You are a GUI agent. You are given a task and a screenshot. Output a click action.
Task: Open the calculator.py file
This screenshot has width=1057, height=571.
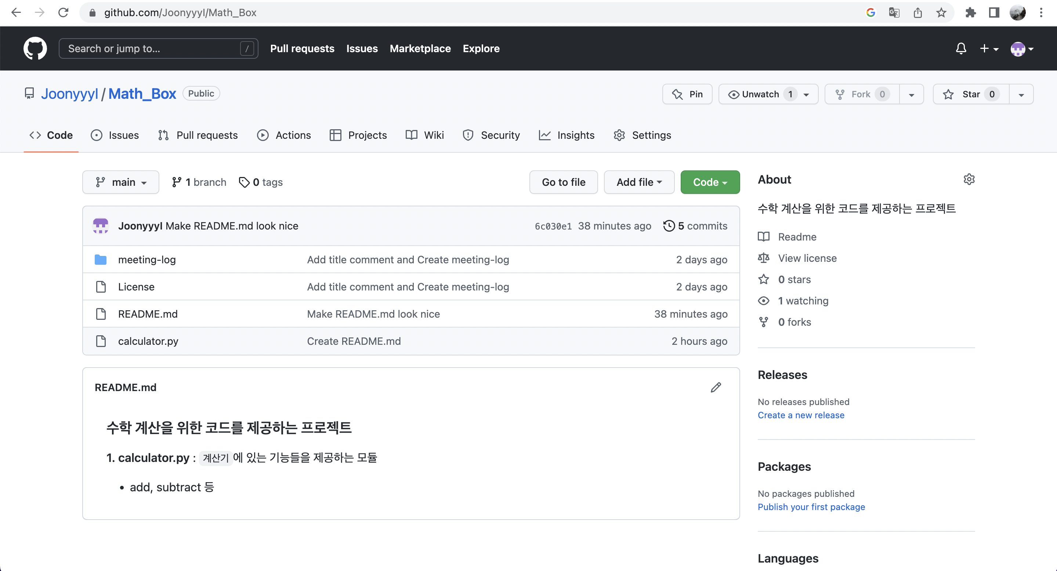(x=148, y=341)
